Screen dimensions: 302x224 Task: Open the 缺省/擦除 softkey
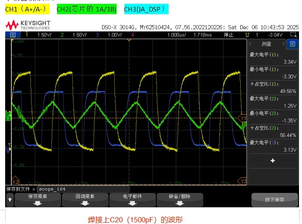click(x=180, y=200)
